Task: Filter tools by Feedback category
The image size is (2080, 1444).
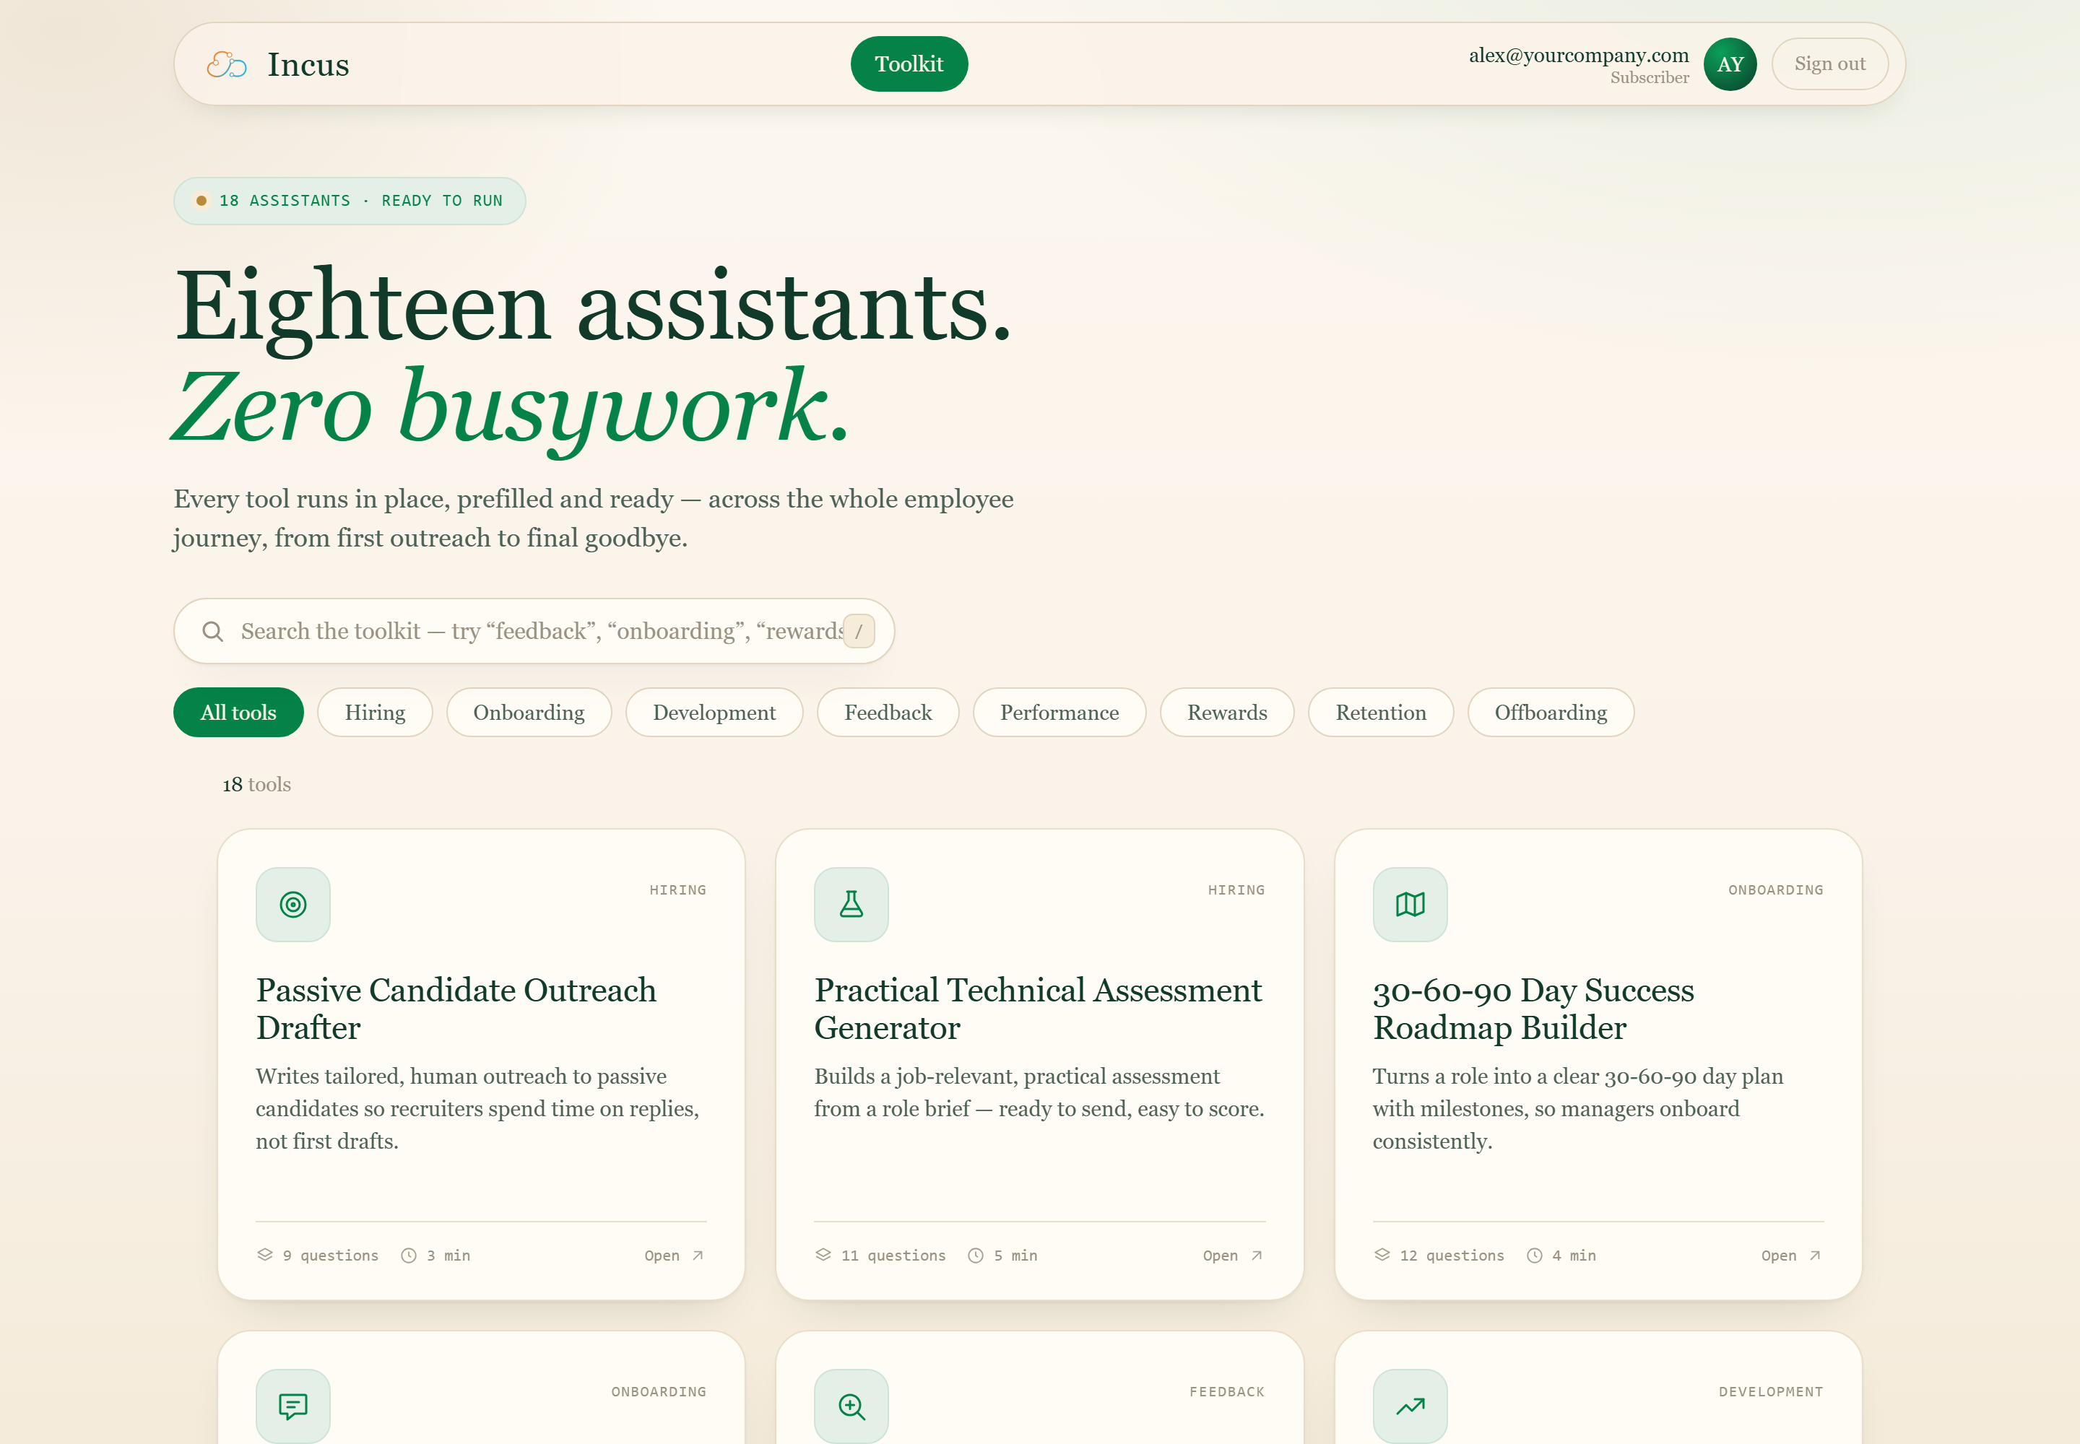Action: tap(888, 712)
